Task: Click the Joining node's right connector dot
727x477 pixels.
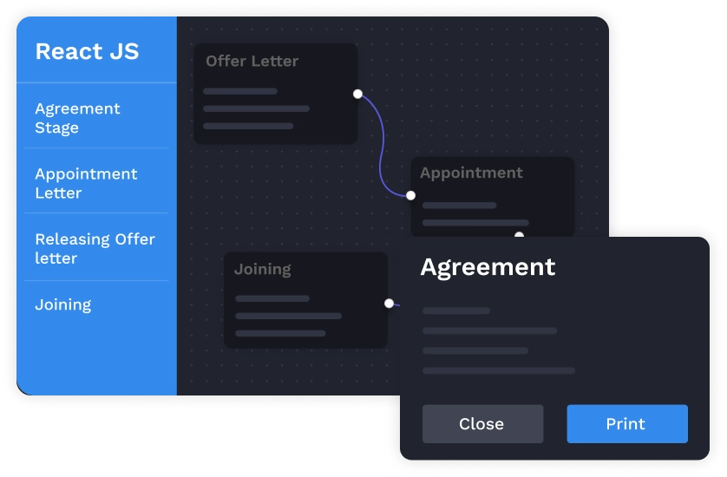Action: pos(389,304)
